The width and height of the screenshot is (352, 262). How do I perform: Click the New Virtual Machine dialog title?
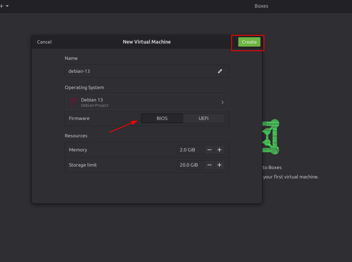[147, 42]
